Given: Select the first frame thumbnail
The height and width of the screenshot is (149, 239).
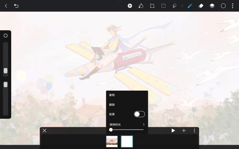Looking at the screenshot, I should [x=112, y=141].
